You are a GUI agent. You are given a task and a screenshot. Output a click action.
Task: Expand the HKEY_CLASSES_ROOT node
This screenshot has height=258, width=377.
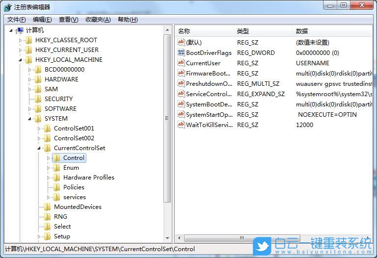(20, 40)
